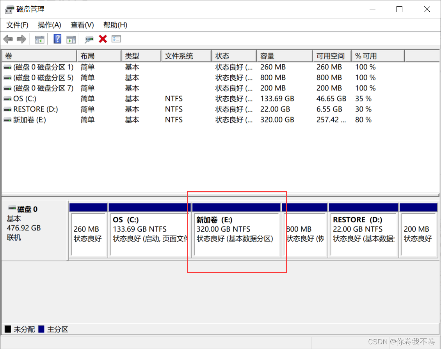The height and width of the screenshot is (349, 441).
Task: Click the blue 主分区 legend swatch
Action: [41, 329]
